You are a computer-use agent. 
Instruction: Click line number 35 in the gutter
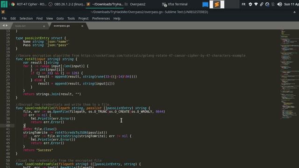[x=8, y=108]
